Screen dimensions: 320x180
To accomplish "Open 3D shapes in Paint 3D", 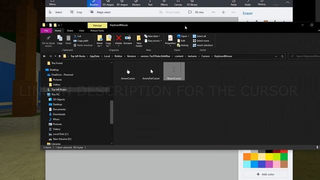I will [122, 3].
